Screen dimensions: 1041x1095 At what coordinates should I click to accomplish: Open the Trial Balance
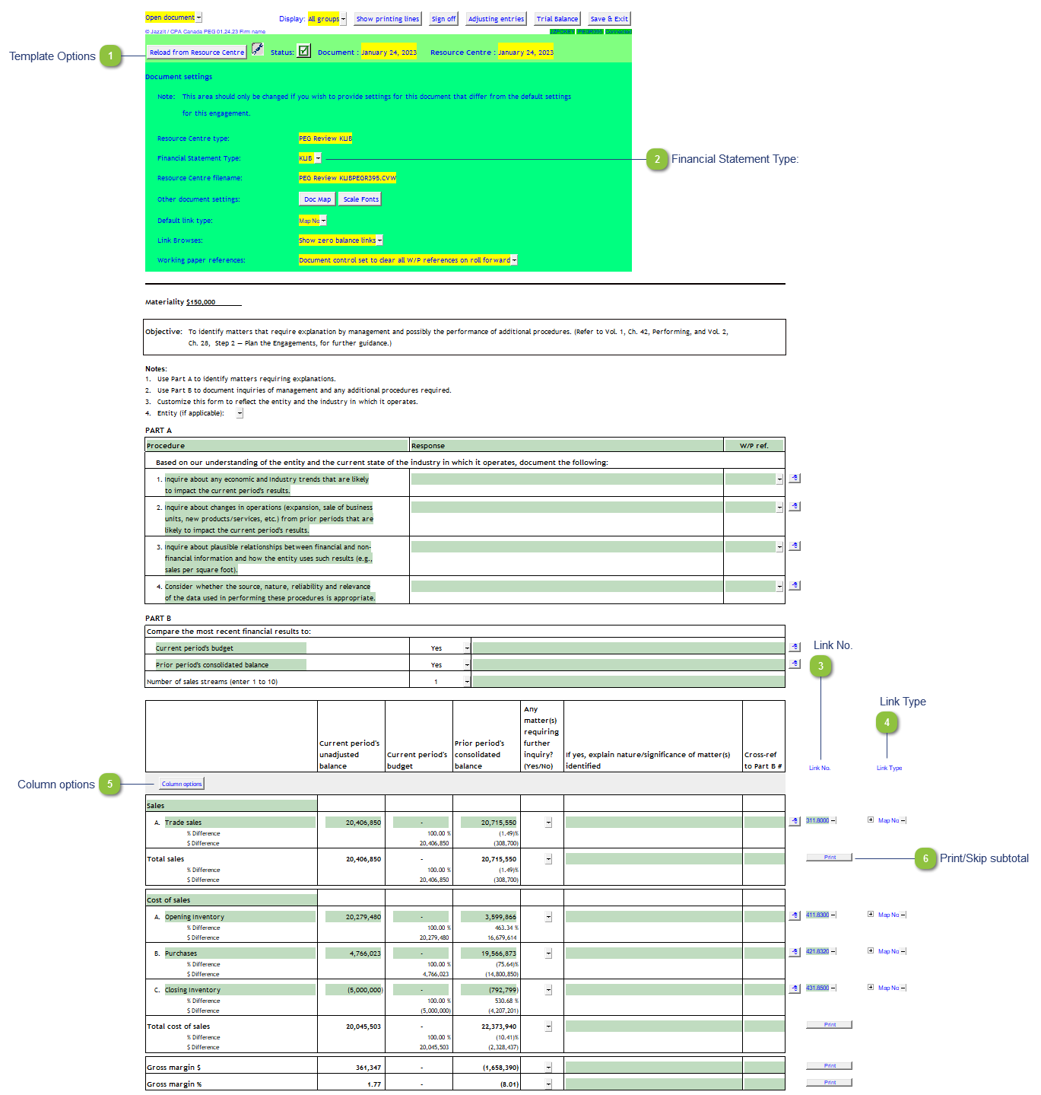click(x=557, y=19)
